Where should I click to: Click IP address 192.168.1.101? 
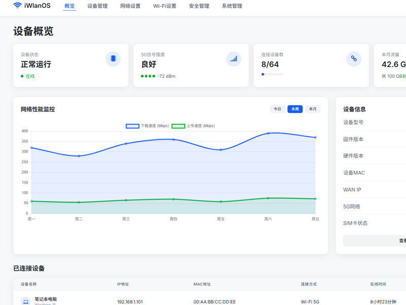[130, 301]
